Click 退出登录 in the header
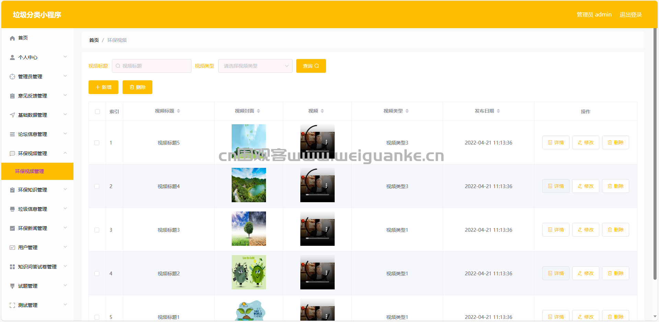659x322 pixels. [631, 14]
